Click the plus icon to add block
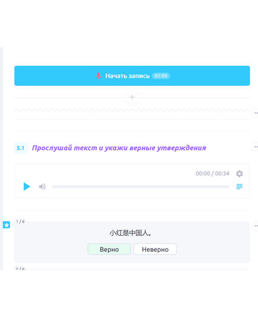This screenshot has width=258, height=318. (132, 97)
